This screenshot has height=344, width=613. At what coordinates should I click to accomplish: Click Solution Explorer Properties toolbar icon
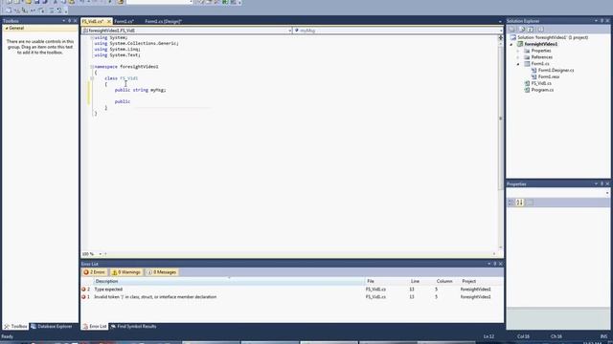[512, 30]
